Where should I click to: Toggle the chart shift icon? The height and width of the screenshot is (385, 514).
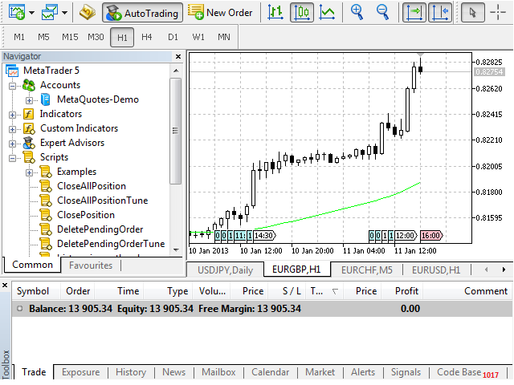[x=439, y=12]
